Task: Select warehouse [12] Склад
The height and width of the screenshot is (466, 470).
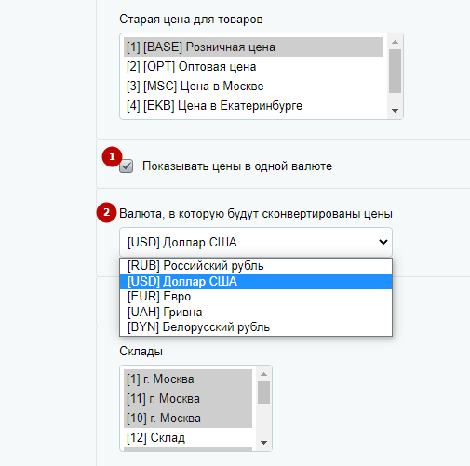Action: point(188,438)
